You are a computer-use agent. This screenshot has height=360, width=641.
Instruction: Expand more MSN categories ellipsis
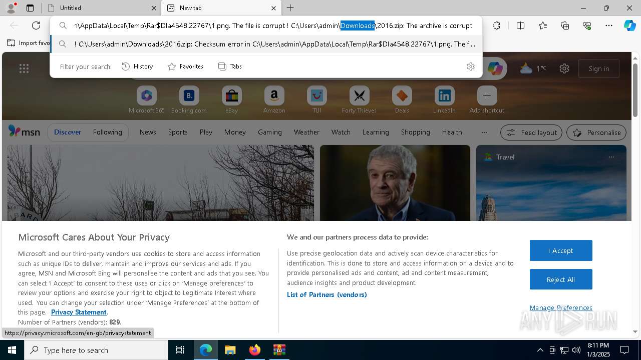pos(484,132)
